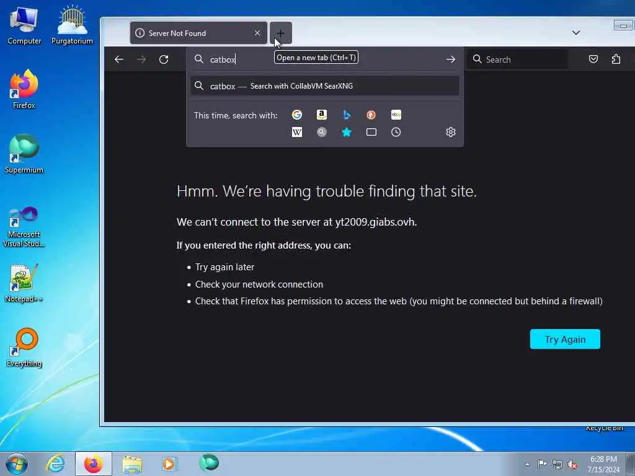Open the clock showing 6:28 PM
The width and height of the screenshot is (635, 476).
coord(603,464)
